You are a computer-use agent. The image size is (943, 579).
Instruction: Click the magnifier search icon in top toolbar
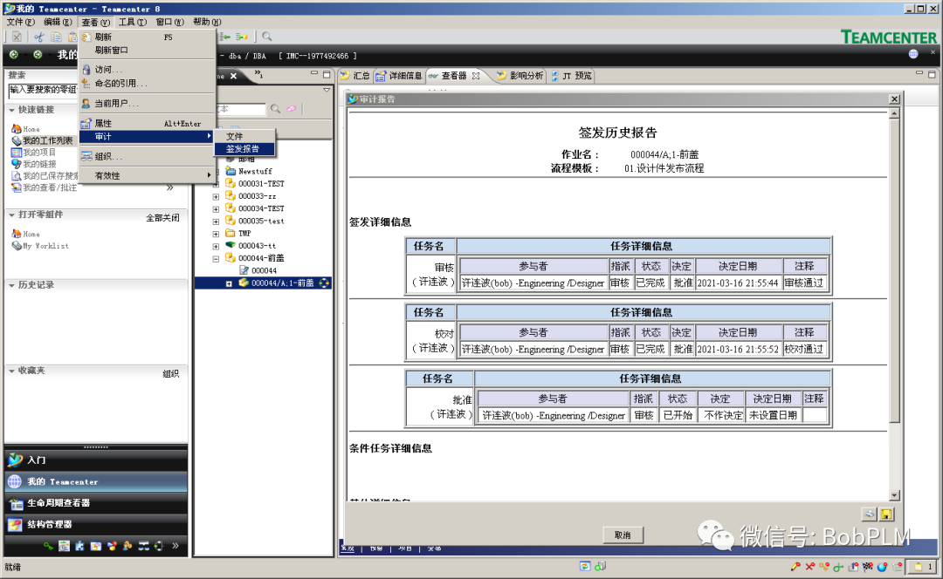267,37
